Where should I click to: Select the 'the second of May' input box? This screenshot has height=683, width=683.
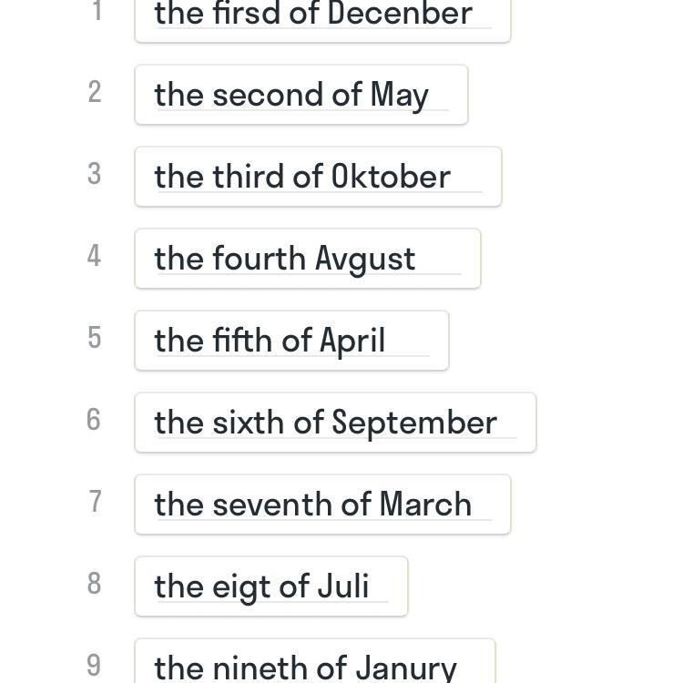pyautogui.click(x=301, y=95)
